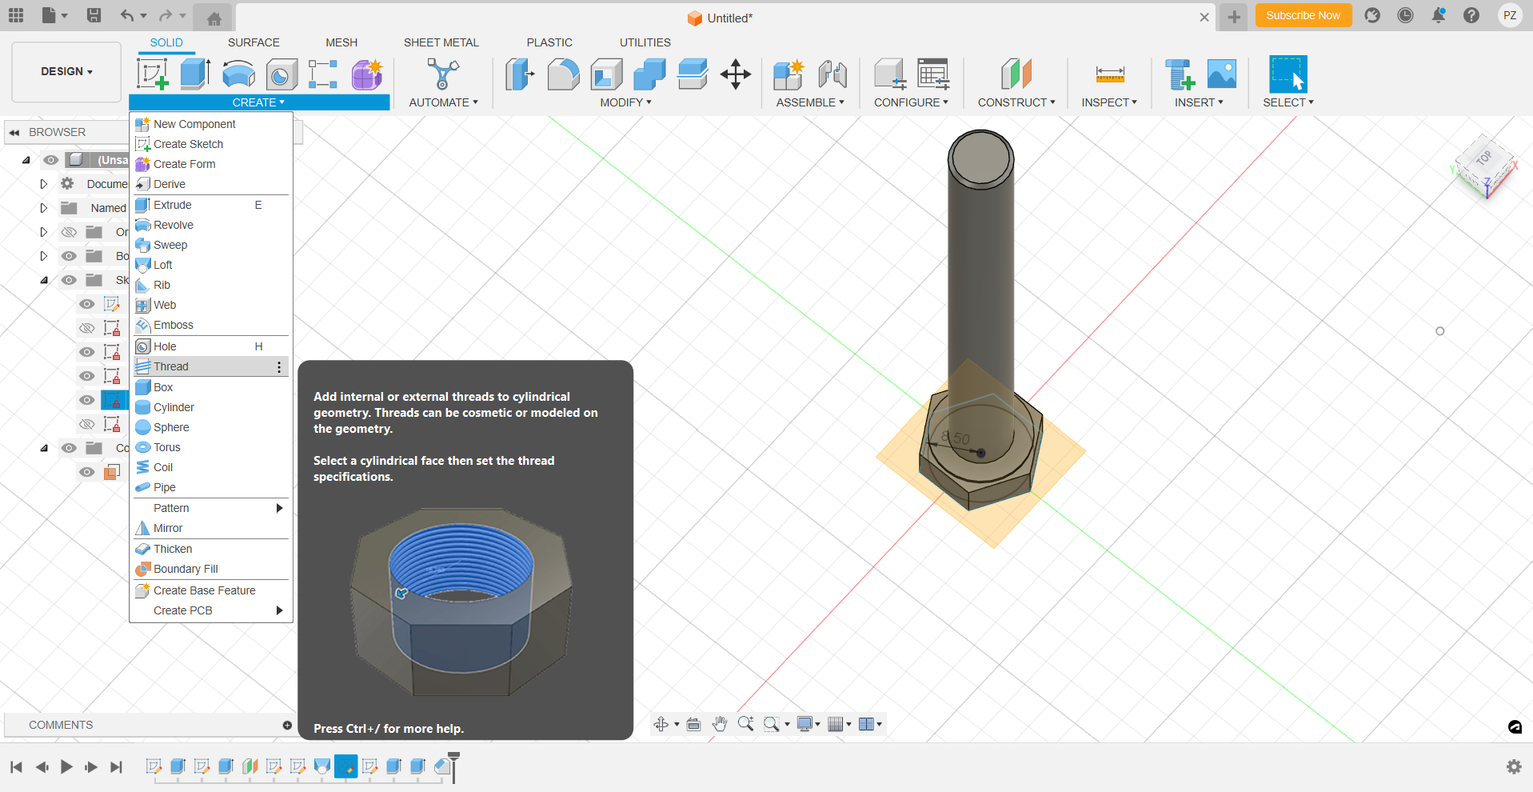1533x792 pixels.
Task: Select the Fillet tool in Modify
Action: [x=563, y=74]
